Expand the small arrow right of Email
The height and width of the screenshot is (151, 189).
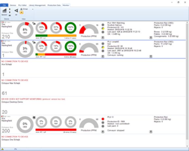[32, 9]
